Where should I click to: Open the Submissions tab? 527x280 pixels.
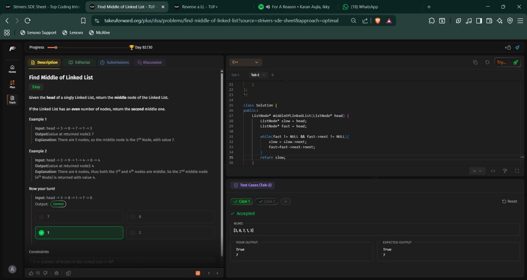tap(115, 62)
